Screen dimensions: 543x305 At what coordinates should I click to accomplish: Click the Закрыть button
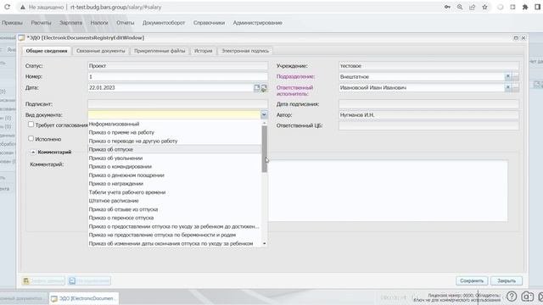pyautogui.click(x=507, y=280)
